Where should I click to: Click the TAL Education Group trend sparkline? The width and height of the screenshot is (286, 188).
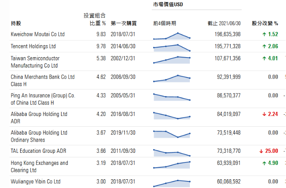(172, 152)
